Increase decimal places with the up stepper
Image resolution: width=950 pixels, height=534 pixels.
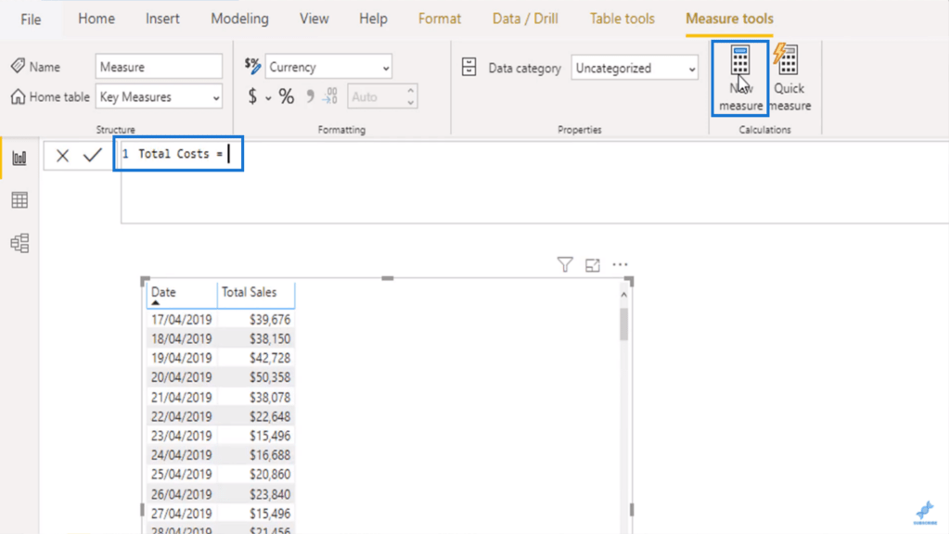click(x=411, y=91)
